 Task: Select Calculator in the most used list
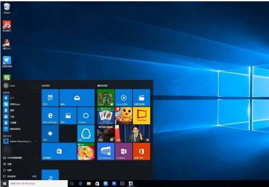[x=13, y=122]
